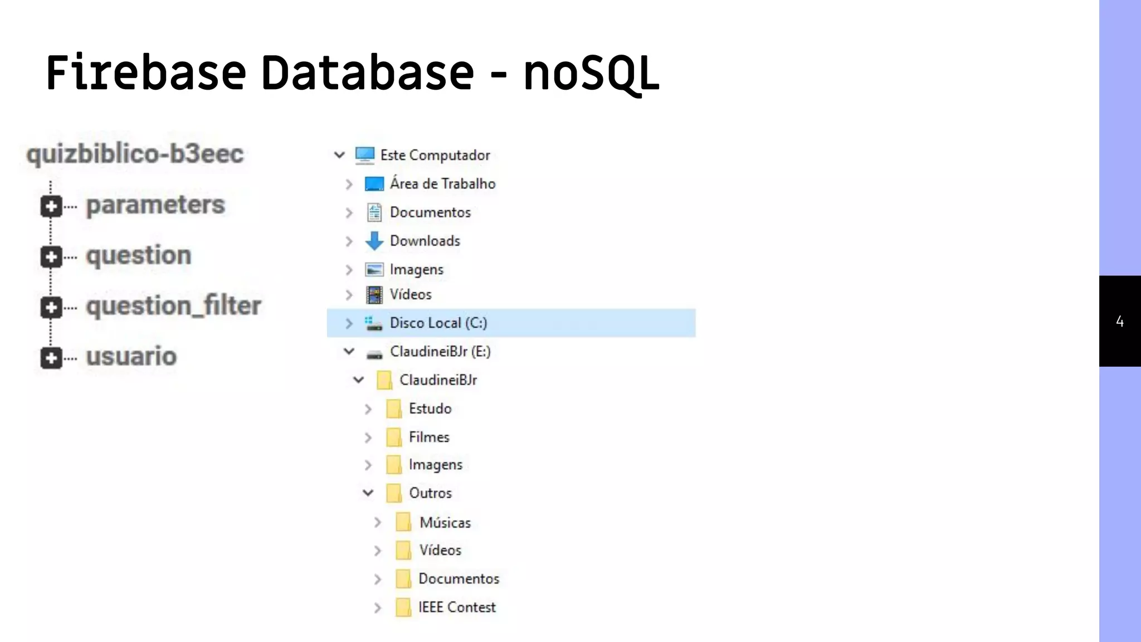The image size is (1141, 642).
Task: Expand the Disco Local (C:) chevron
Action: point(349,323)
